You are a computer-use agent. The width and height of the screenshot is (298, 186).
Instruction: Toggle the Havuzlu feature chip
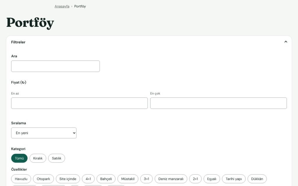pyautogui.click(x=21, y=179)
